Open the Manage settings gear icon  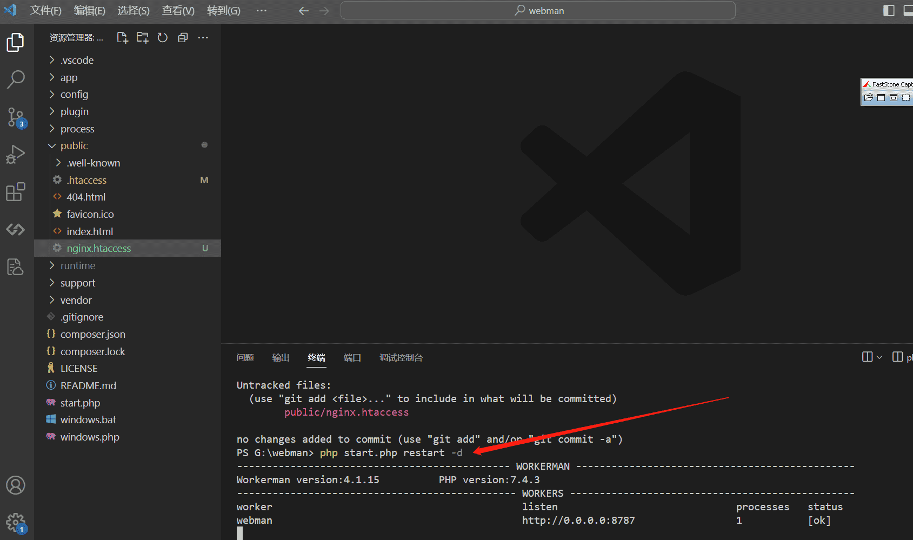[16, 523]
